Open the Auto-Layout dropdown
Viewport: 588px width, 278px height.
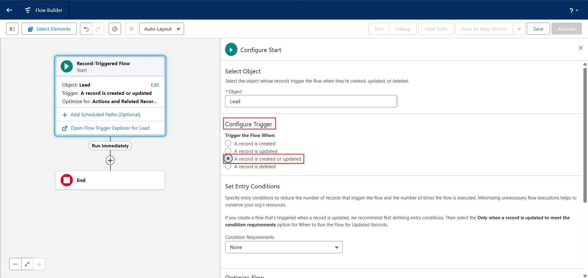pyautogui.click(x=162, y=29)
